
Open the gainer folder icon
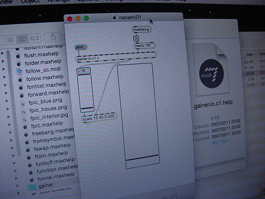click(33, 187)
